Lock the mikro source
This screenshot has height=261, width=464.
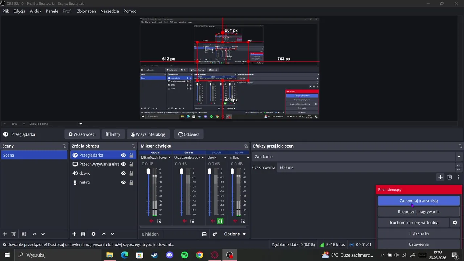[131, 182]
